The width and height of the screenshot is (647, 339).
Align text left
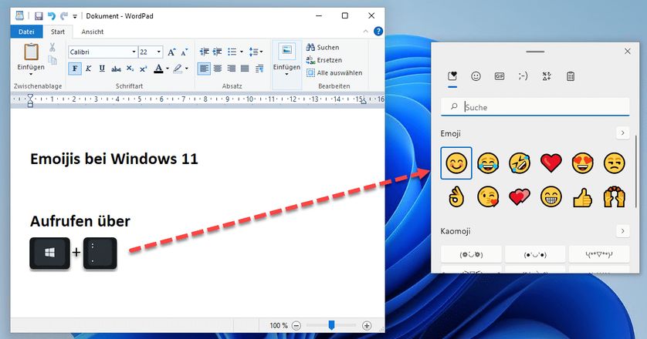[204, 69]
